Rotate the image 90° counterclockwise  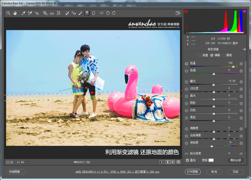[108, 13]
